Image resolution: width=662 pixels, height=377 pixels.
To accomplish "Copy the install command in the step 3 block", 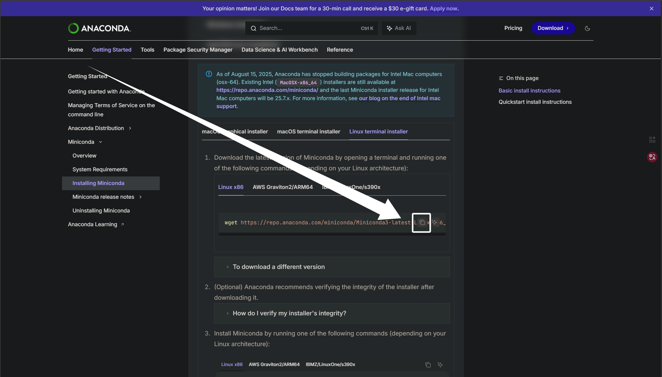I will coord(428,365).
